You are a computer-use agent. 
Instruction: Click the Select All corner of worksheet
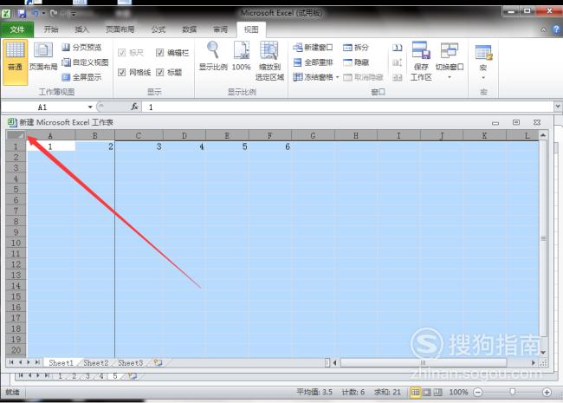(16, 135)
